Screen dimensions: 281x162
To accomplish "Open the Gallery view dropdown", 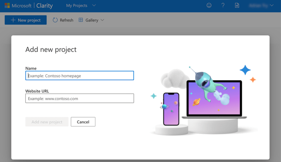I will (91, 20).
